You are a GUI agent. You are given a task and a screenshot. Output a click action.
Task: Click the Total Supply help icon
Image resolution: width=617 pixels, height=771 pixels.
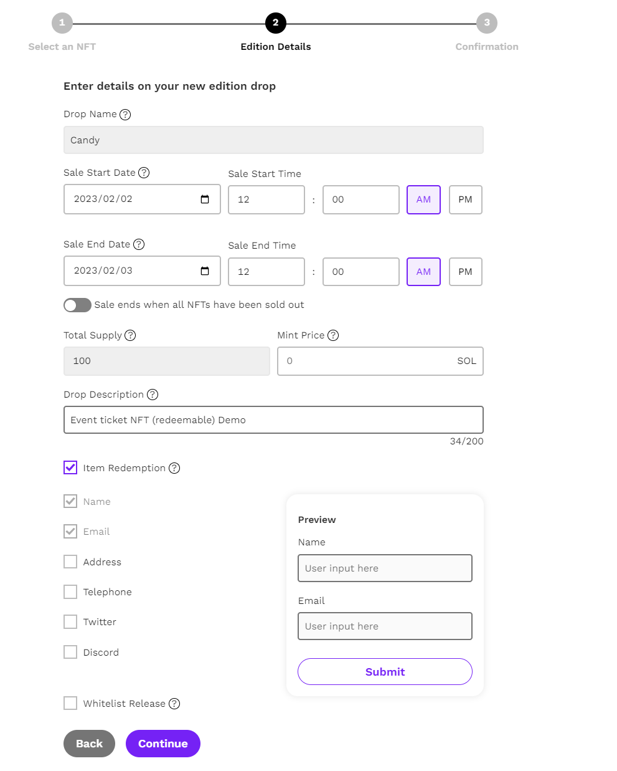tap(130, 335)
